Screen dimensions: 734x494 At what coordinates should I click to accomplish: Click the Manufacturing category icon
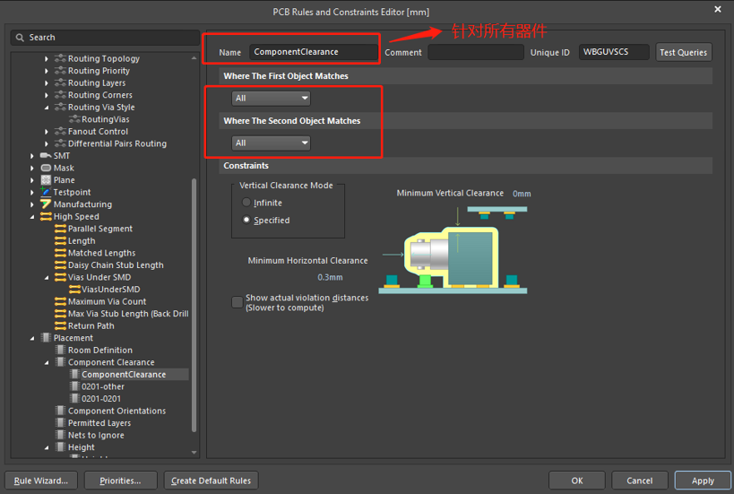(x=46, y=204)
